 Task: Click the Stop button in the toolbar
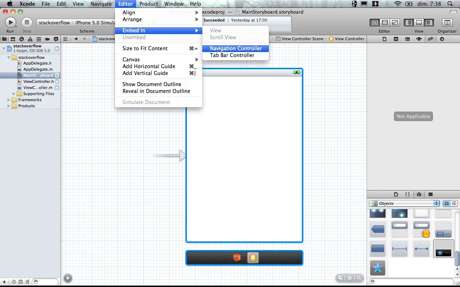tap(27, 23)
